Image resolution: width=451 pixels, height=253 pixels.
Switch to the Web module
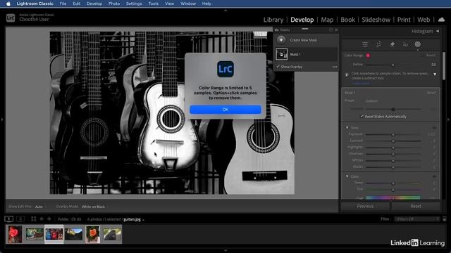[424, 20]
